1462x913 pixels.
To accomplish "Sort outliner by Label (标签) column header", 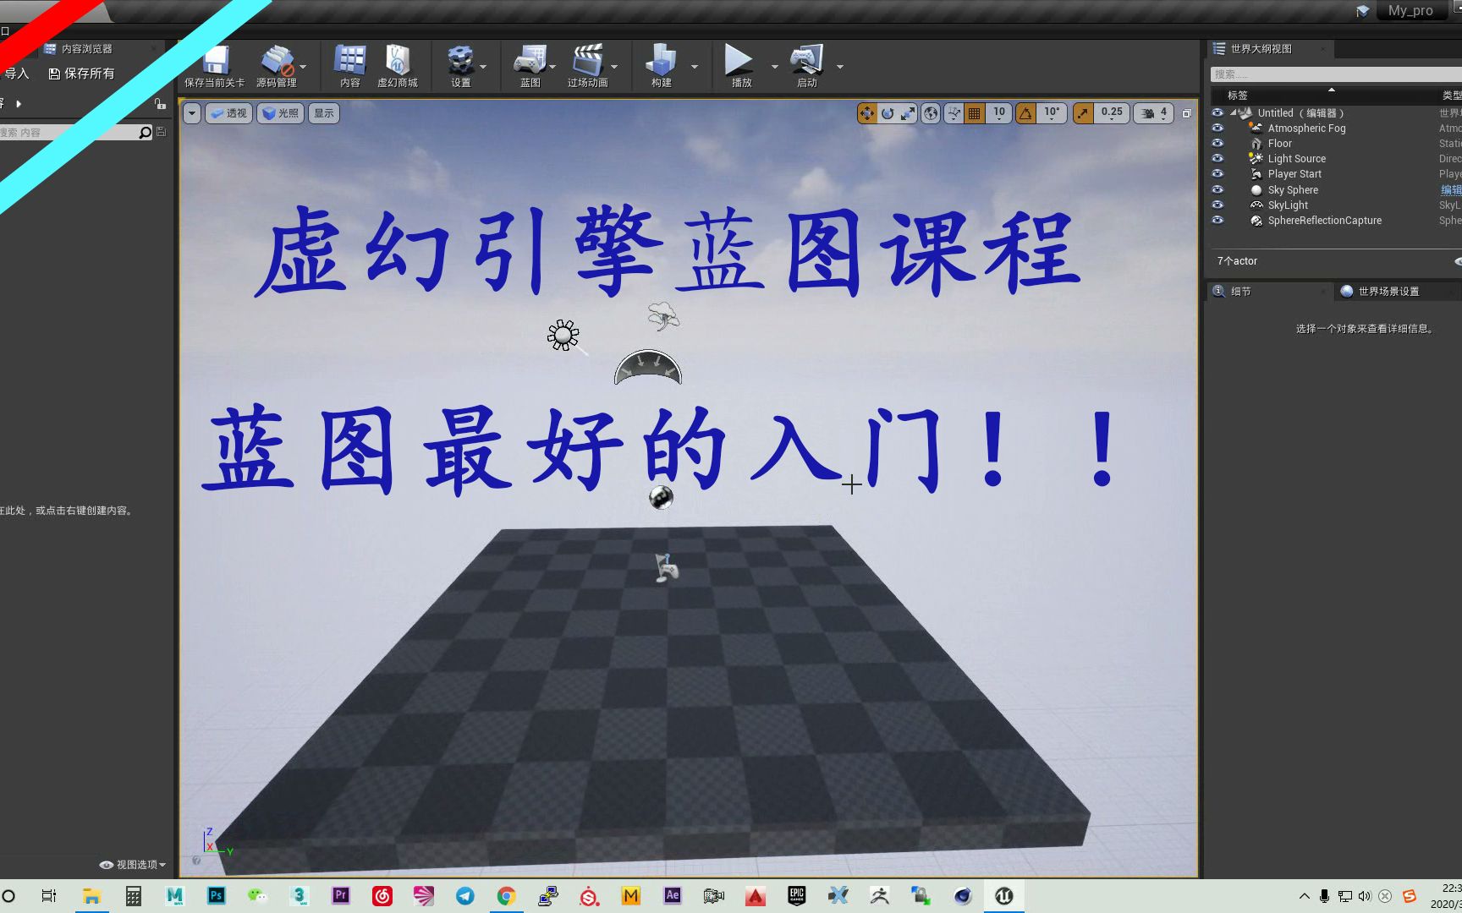I will coord(1237,96).
